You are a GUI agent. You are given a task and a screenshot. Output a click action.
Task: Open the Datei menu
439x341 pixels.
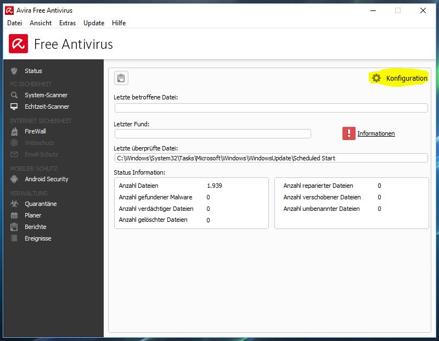pos(14,23)
